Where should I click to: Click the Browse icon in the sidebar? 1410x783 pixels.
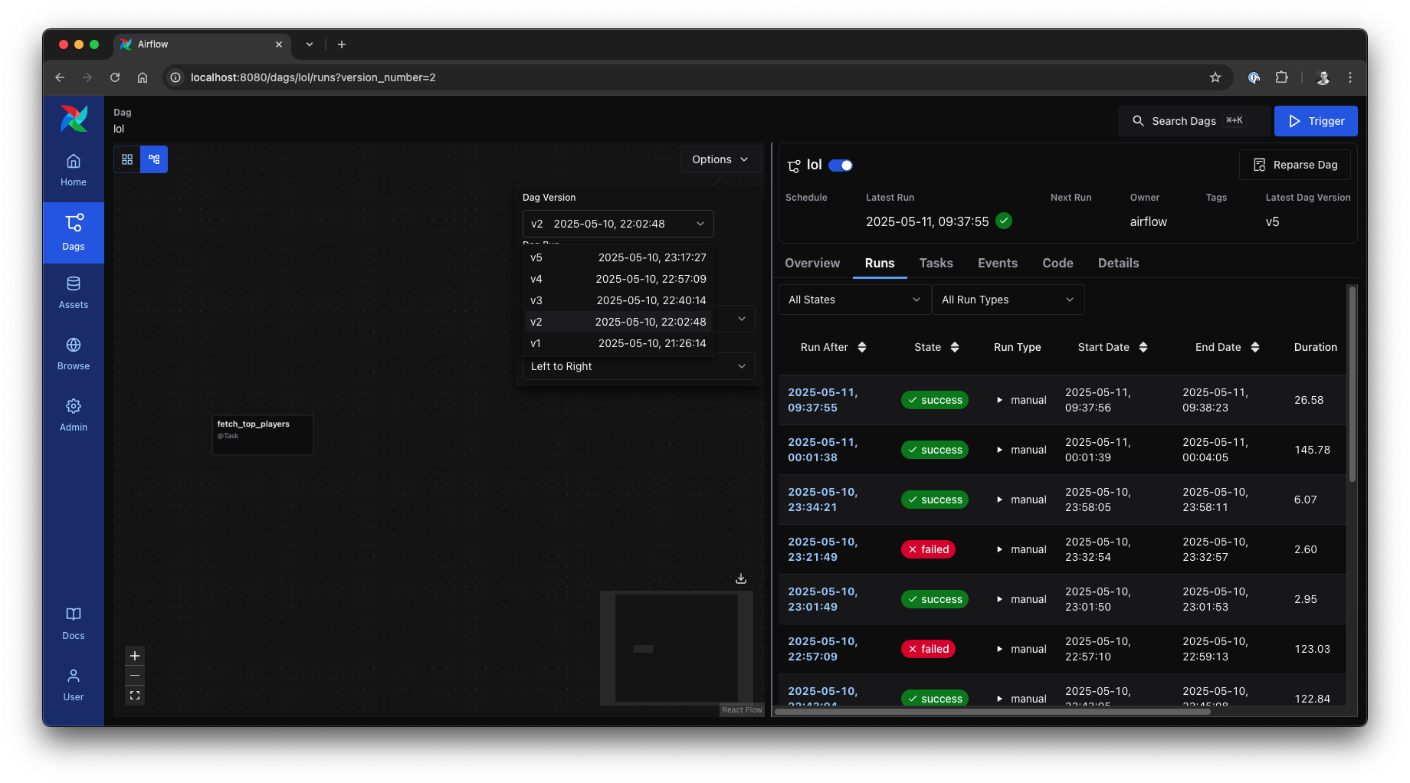point(73,353)
